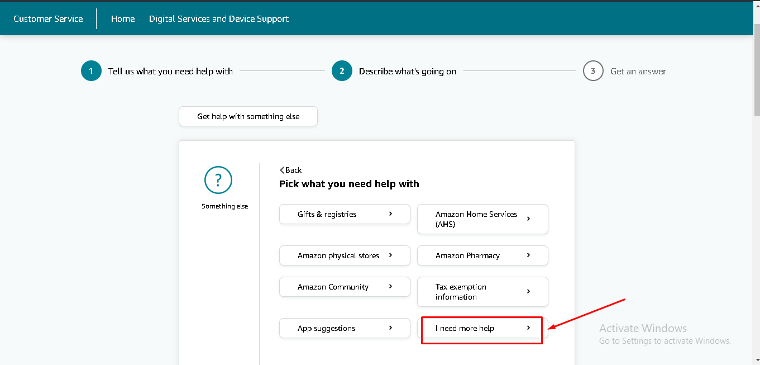Expand Amazon Pharmacy chevron
The height and width of the screenshot is (365, 760).
click(x=528, y=255)
